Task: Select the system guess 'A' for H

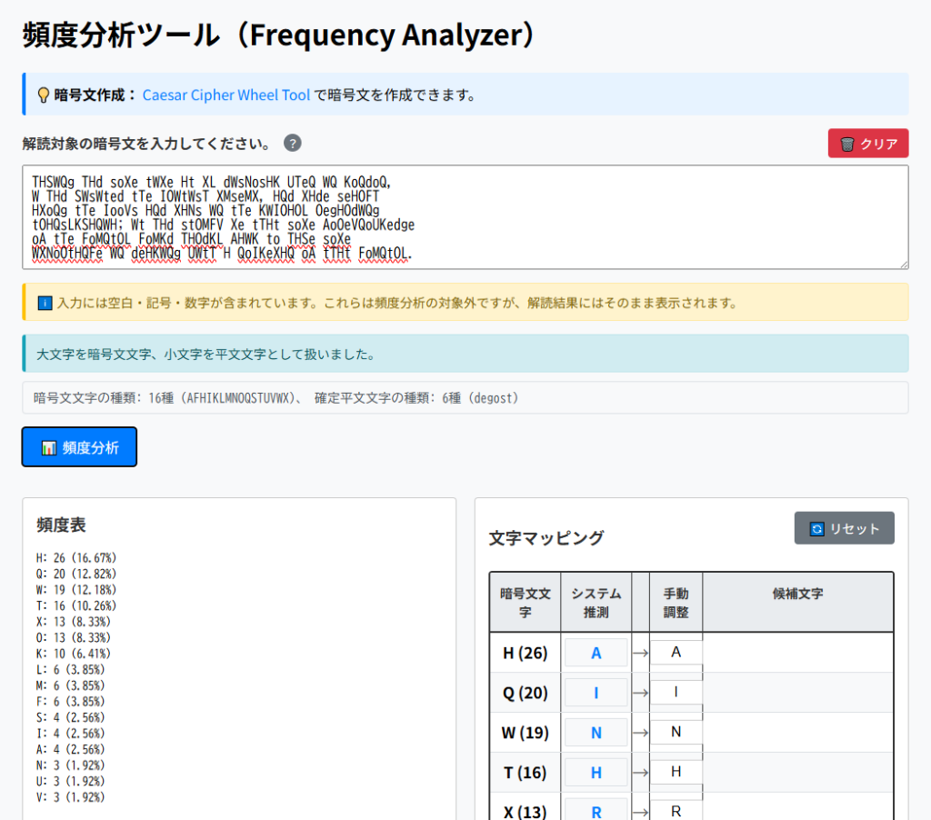Action: point(596,653)
